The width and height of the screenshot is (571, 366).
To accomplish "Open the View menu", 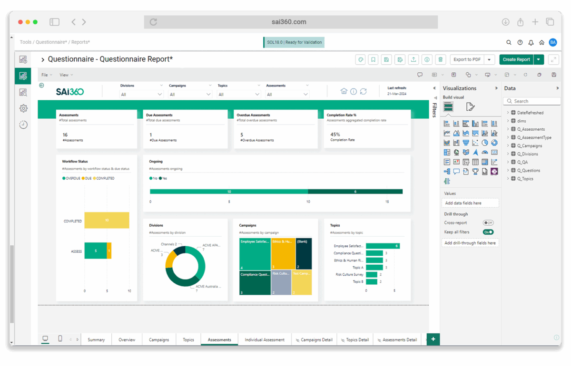I will point(66,75).
